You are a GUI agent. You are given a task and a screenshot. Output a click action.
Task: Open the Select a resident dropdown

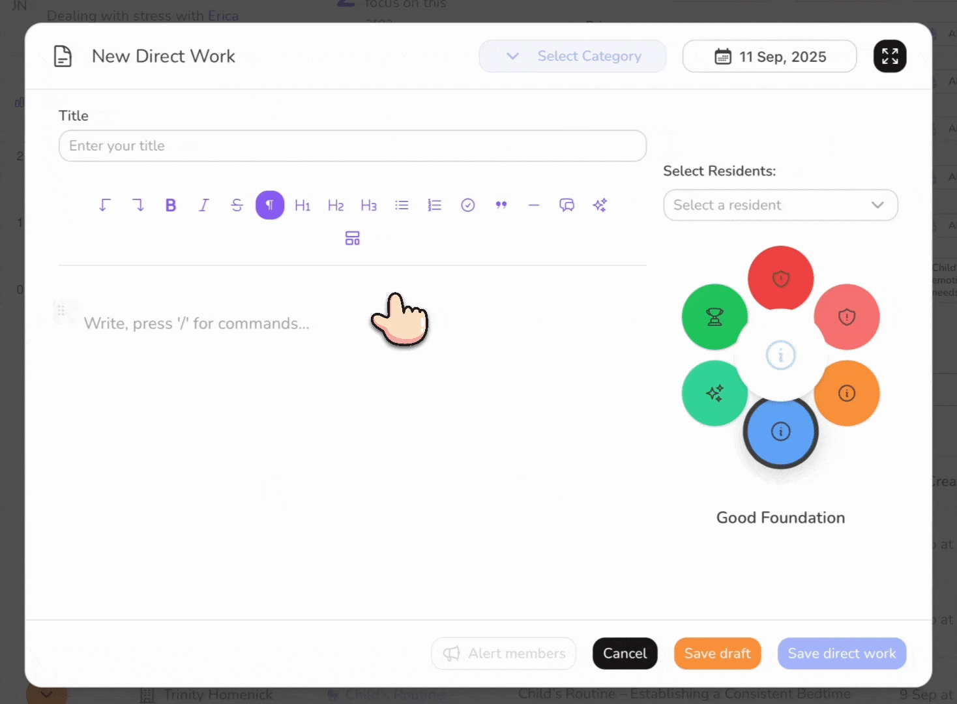pyautogui.click(x=780, y=205)
